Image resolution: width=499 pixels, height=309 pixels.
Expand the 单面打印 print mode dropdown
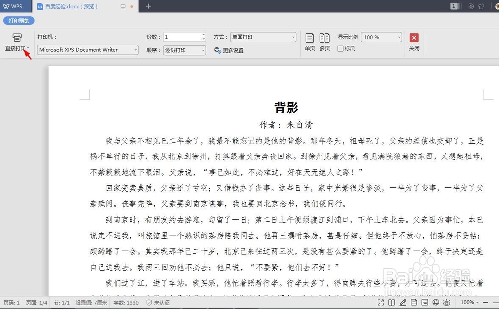point(293,37)
